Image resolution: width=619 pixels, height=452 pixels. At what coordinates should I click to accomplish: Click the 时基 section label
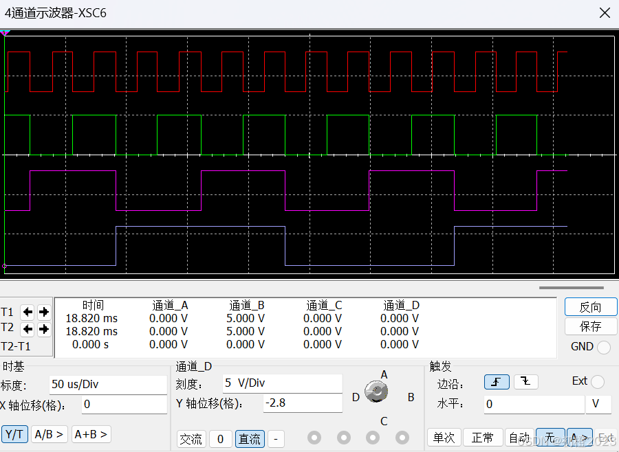tap(14, 366)
